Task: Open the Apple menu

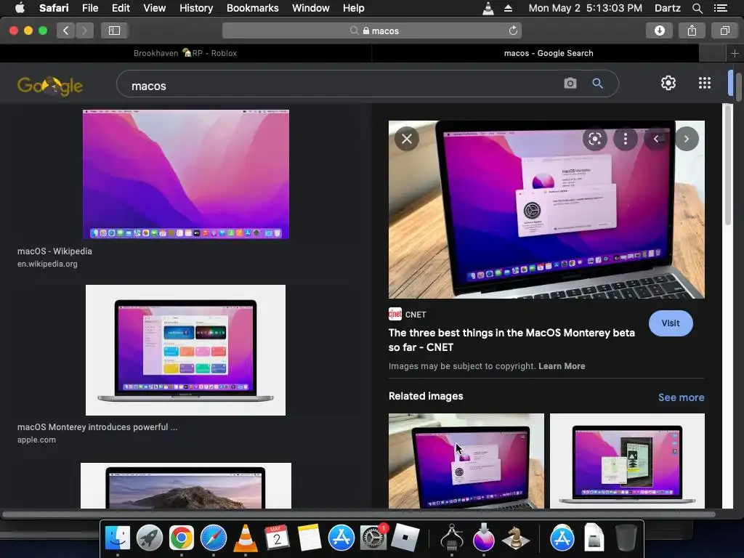Action: pyautogui.click(x=20, y=7)
